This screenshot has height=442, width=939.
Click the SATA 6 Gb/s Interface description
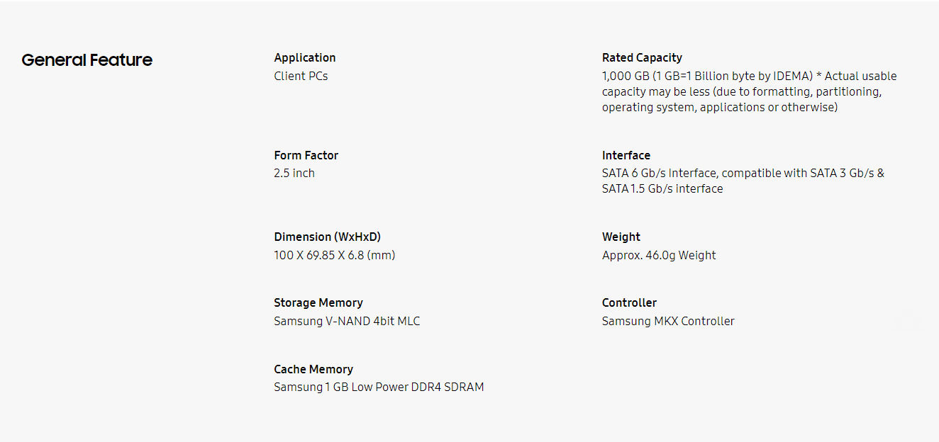pyautogui.click(x=743, y=181)
